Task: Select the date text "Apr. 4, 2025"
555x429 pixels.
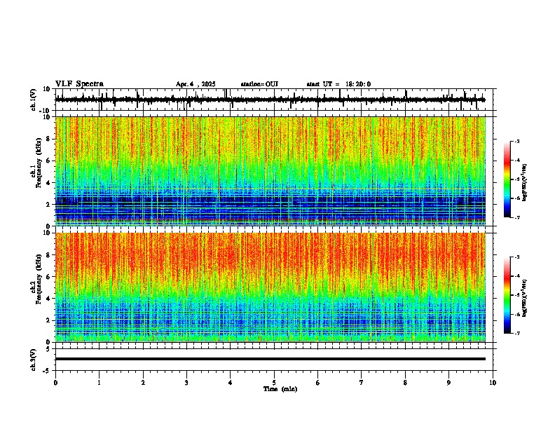Action: (x=196, y=84)
